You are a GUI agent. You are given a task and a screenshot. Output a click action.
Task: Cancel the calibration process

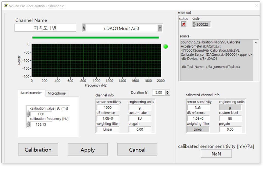click(137, 150)
